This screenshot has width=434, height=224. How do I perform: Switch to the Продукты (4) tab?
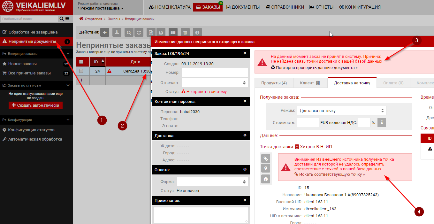274,83
